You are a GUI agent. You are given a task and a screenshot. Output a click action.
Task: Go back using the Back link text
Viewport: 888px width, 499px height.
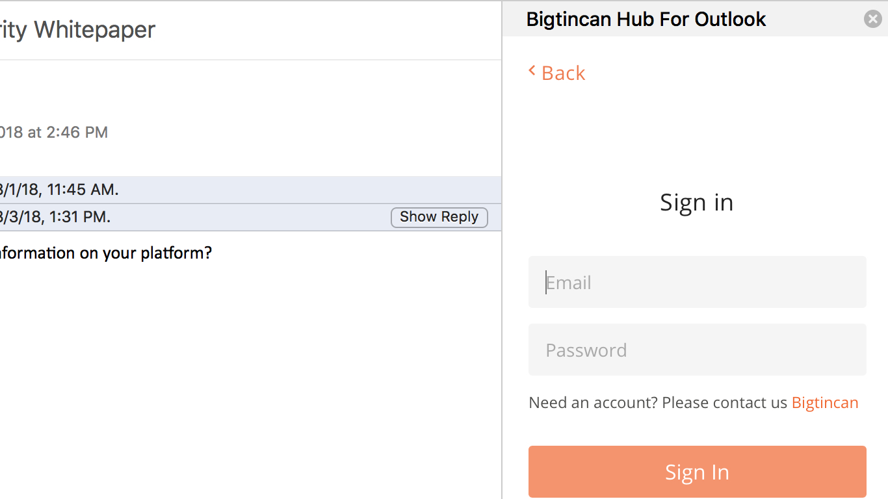click(563, 73)
